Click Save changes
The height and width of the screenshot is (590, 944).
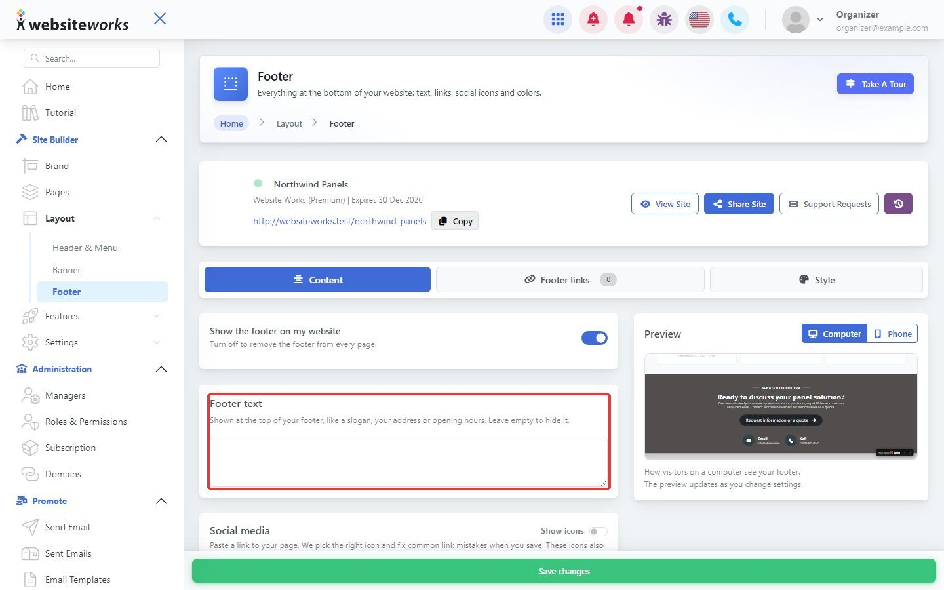click(x=564, y=571)
